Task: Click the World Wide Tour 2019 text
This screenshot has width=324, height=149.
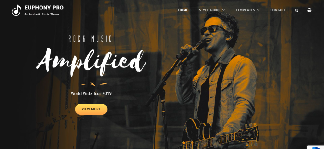Action: (91, 93)
